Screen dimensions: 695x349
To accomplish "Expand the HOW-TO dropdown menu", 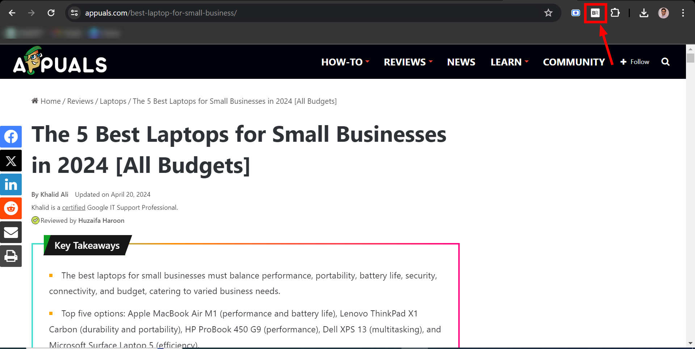I will point(345,62).
